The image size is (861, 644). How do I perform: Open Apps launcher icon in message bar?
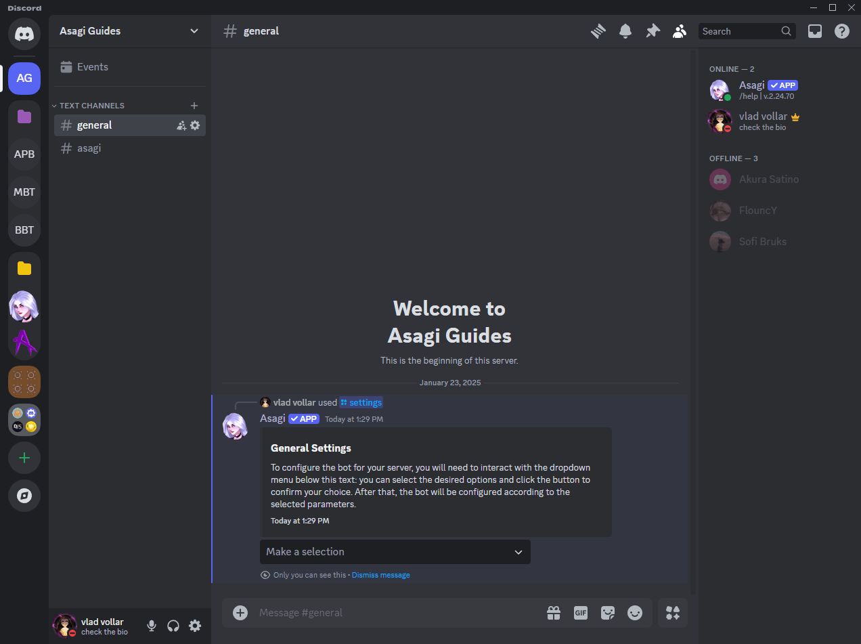(673, 613)
